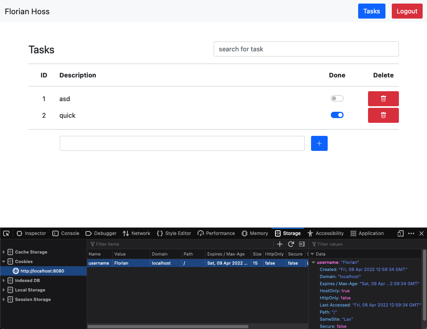Add a new cookie with plus icon
427x329 pixels.
pos(280,244)
